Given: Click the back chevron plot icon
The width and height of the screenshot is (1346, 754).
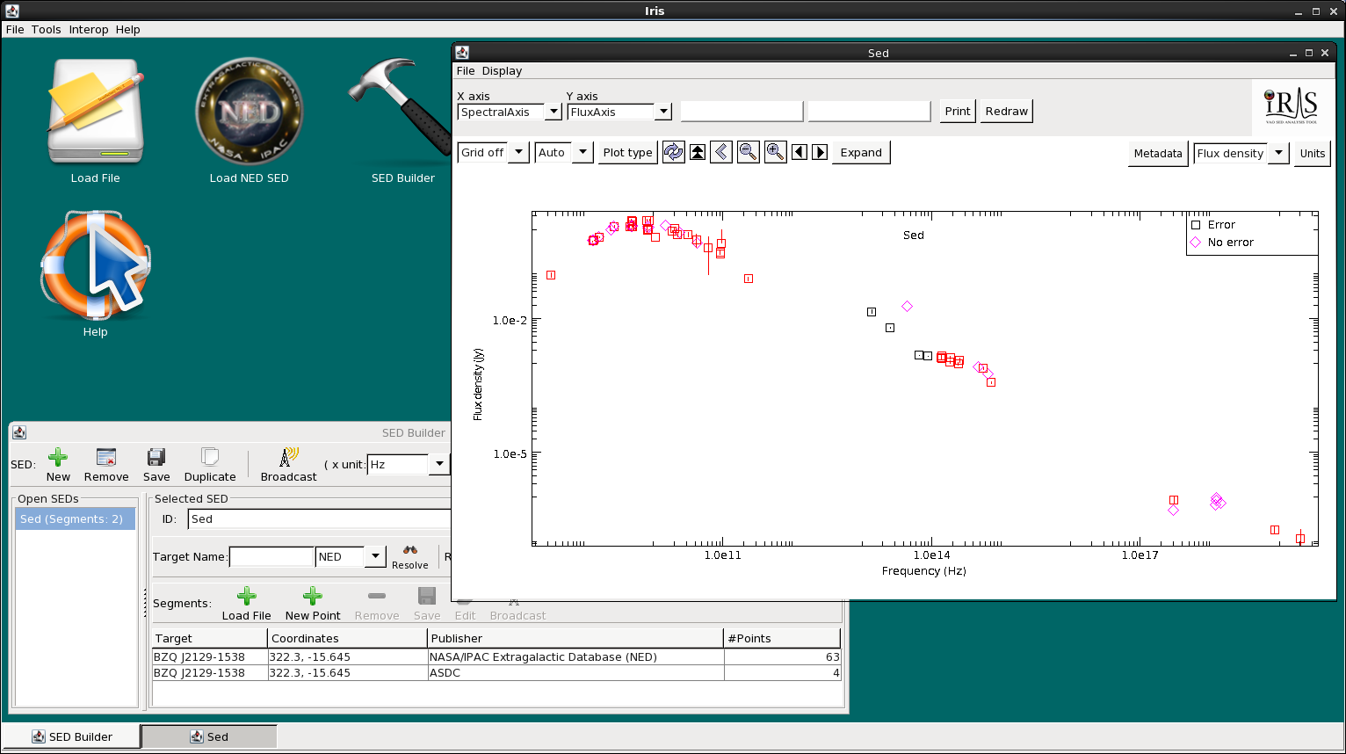Looking at the screenshot, I should pos(721,152).
